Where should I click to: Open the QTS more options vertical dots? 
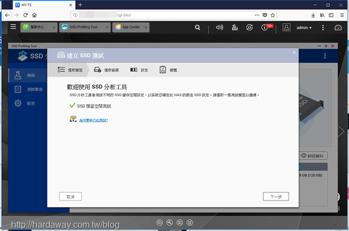click(323, 28)
